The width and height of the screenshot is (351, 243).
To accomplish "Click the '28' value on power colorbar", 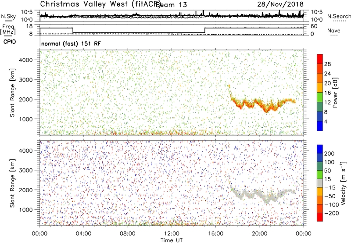I will pyautogui.click(x=327, y=64).
